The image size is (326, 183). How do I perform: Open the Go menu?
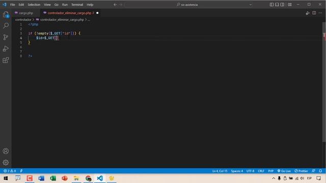[x=57, y=5]
